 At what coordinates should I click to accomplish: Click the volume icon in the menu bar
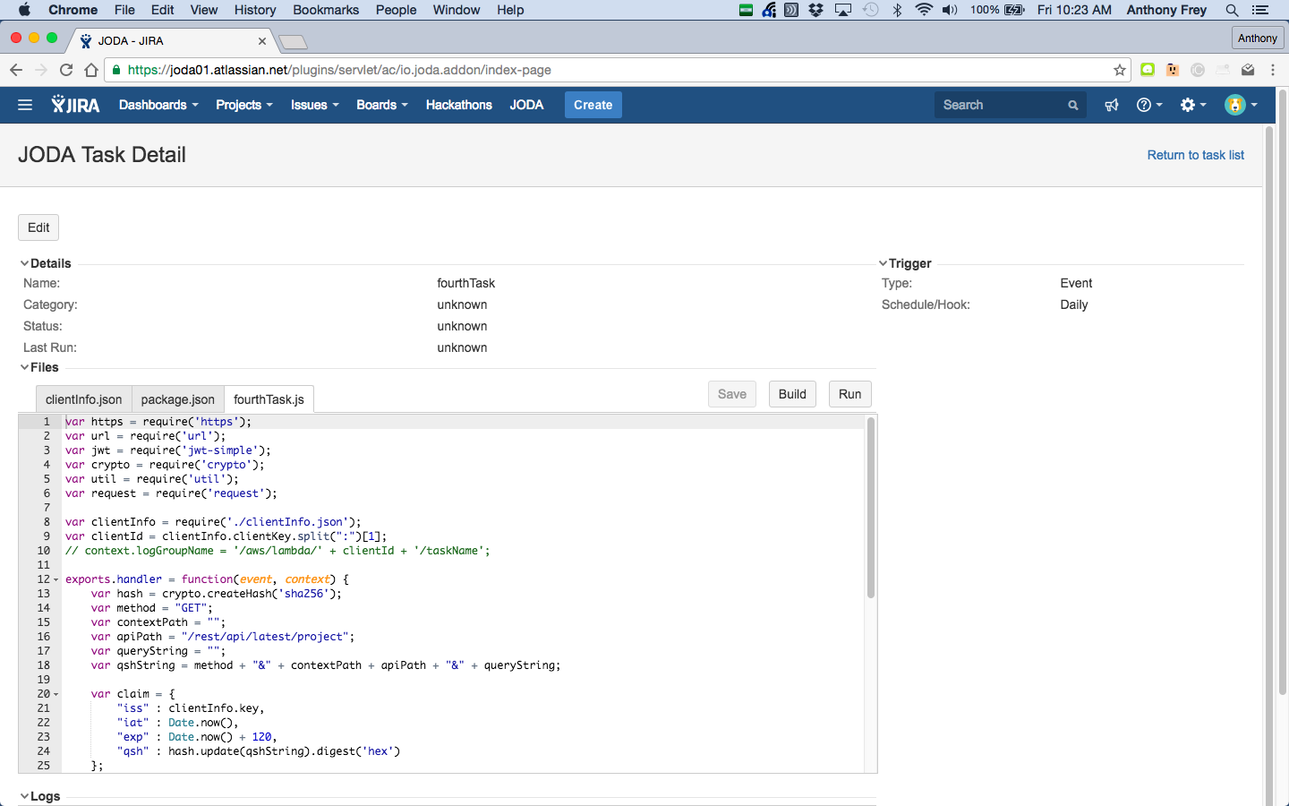[950, 10]
